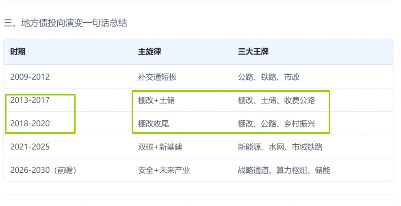
Task: Click the 安全+未来产业 theme cell
Action: click(164, 170)
